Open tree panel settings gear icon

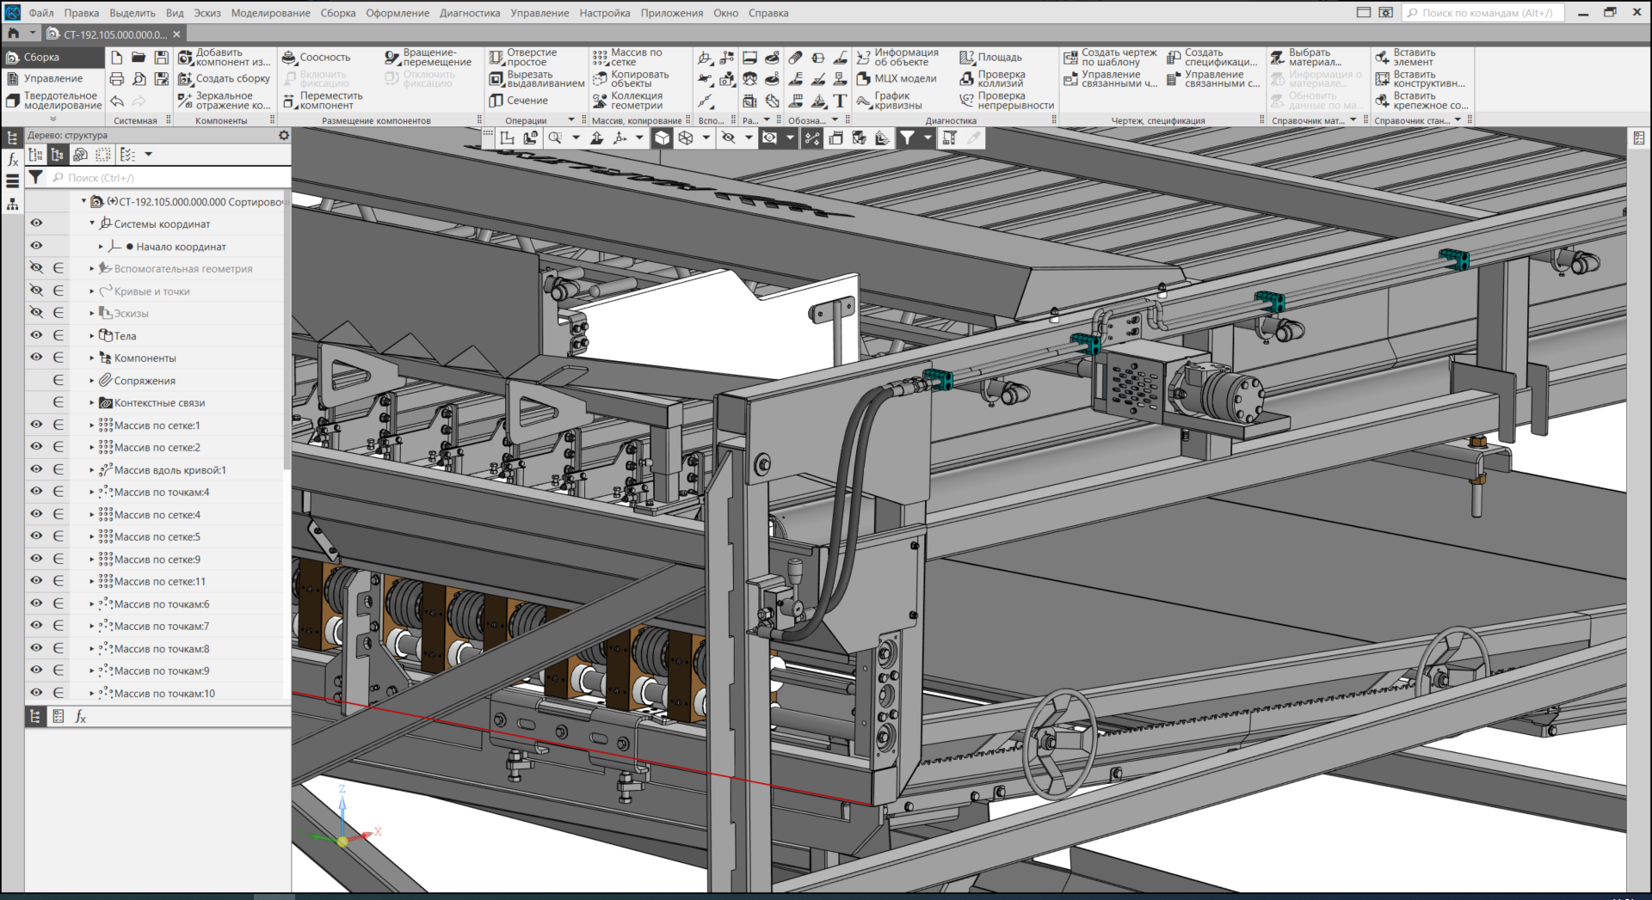[284, 135]
